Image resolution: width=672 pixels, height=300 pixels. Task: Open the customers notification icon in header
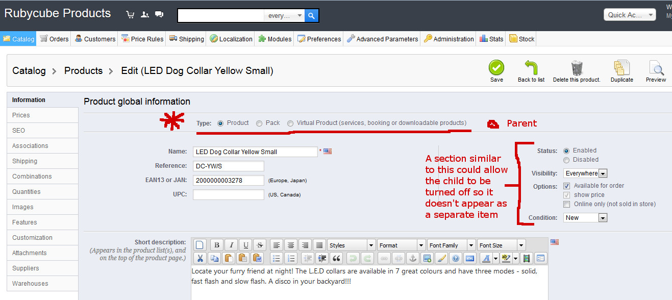(145, 14)
